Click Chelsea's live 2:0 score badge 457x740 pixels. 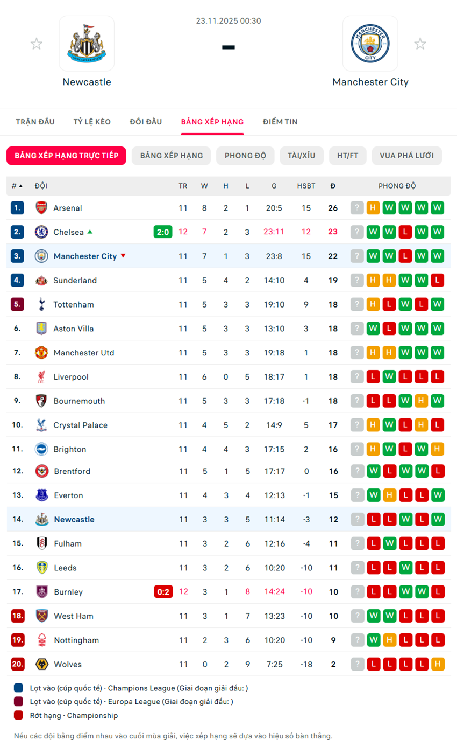point(163,232)
